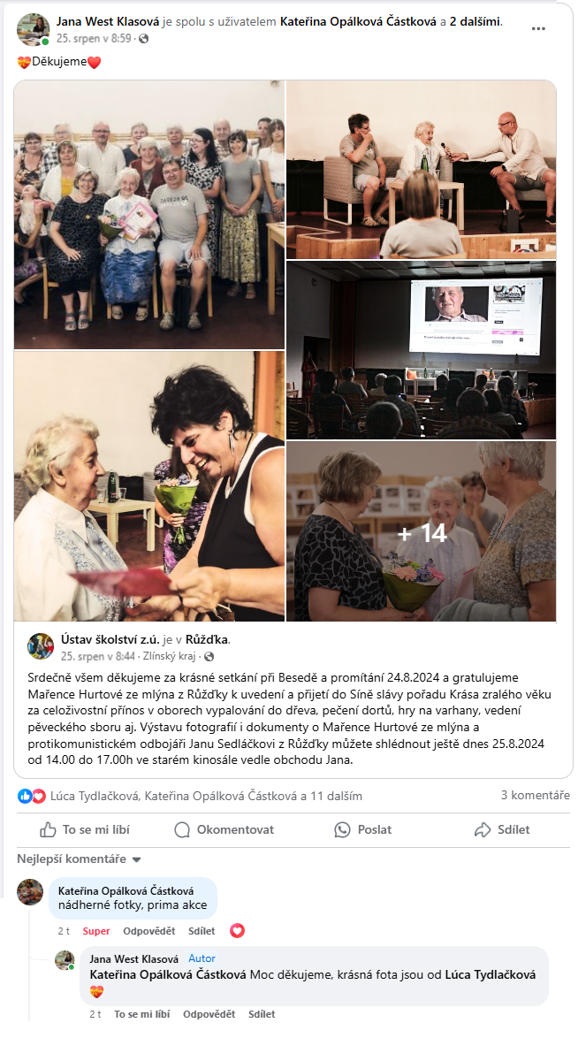
Task: Toggle the Super reaction on Kateřina's comment
Action: (96, 931)
